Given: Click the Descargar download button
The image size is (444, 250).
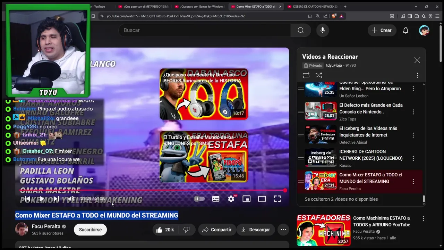Looking at the screenshot, I should [x=255, y=230].
